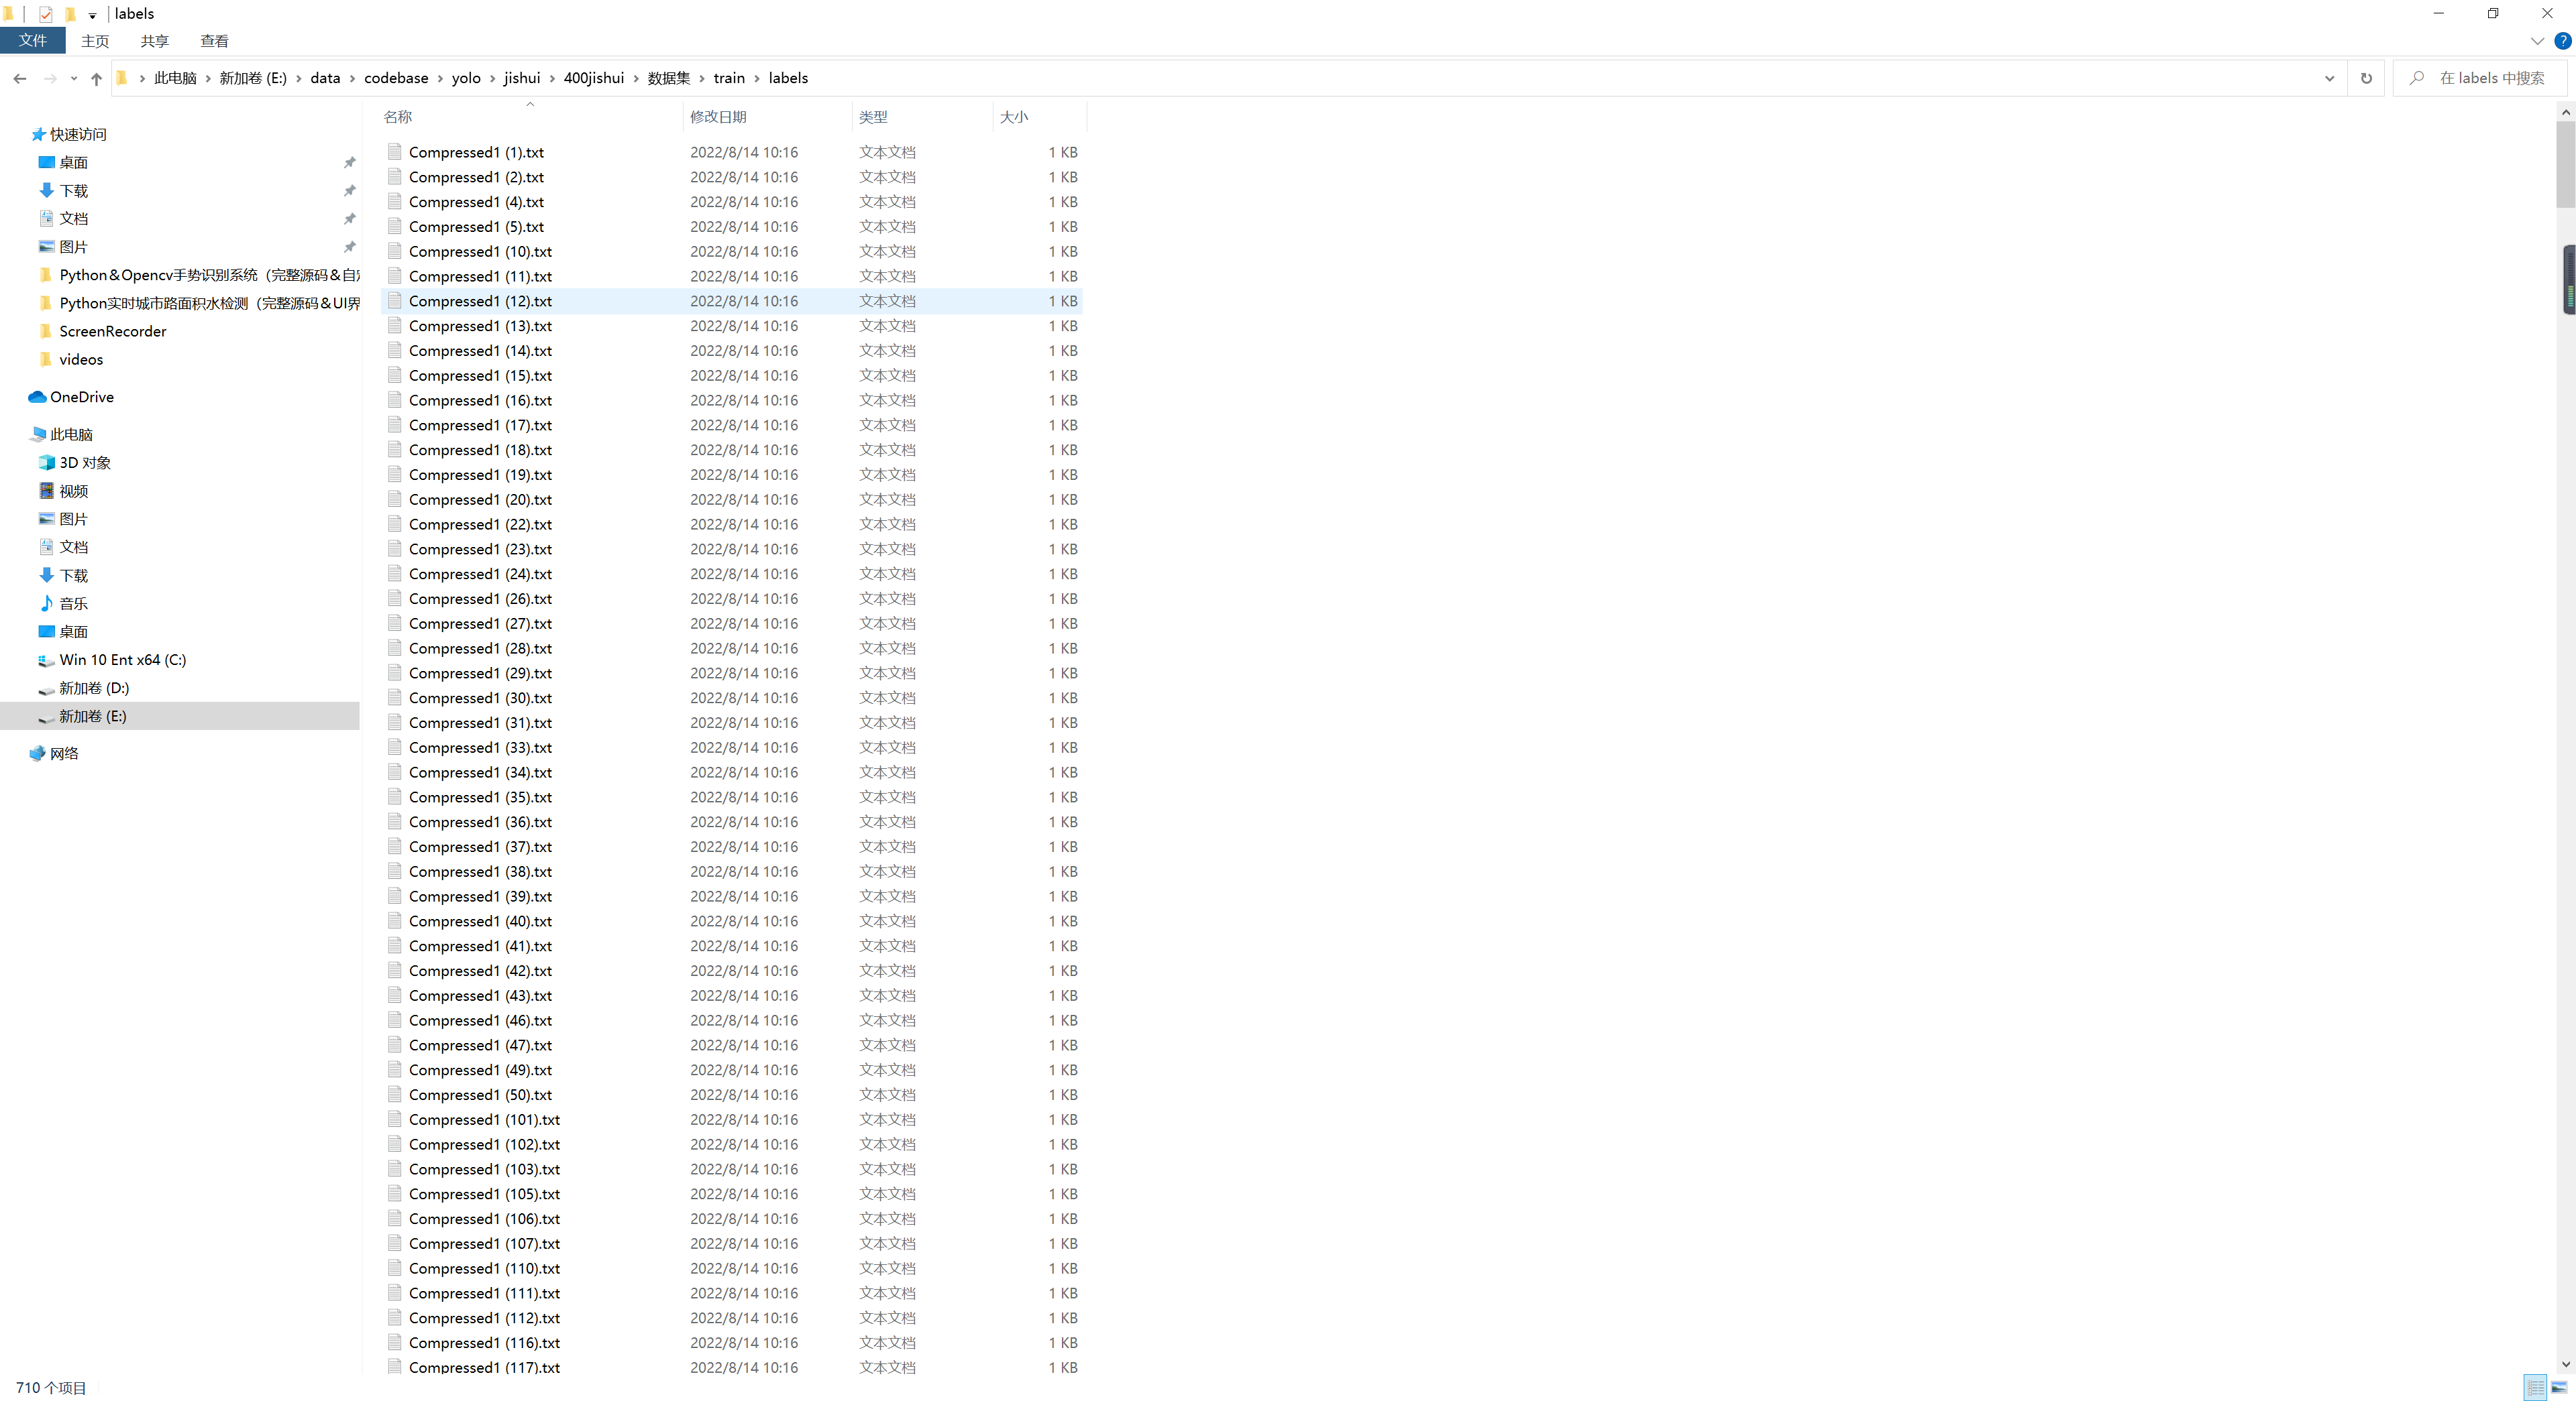This screenshot has width=2576, height=1401.
Task: Click the Properties quick access toolbar icon
Action: [46, 14]
